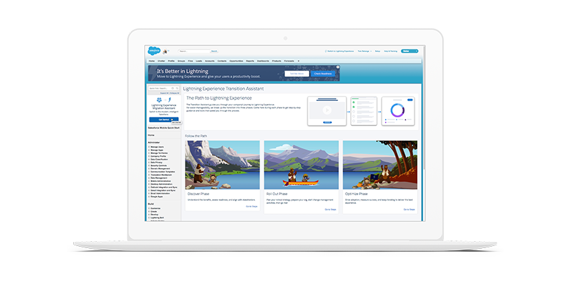Expand the Manage Apps tree item

click(x=150, y=150)
